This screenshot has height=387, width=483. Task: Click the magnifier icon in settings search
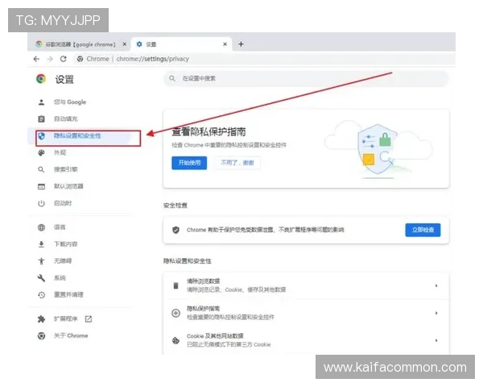[x=172, y=79]
